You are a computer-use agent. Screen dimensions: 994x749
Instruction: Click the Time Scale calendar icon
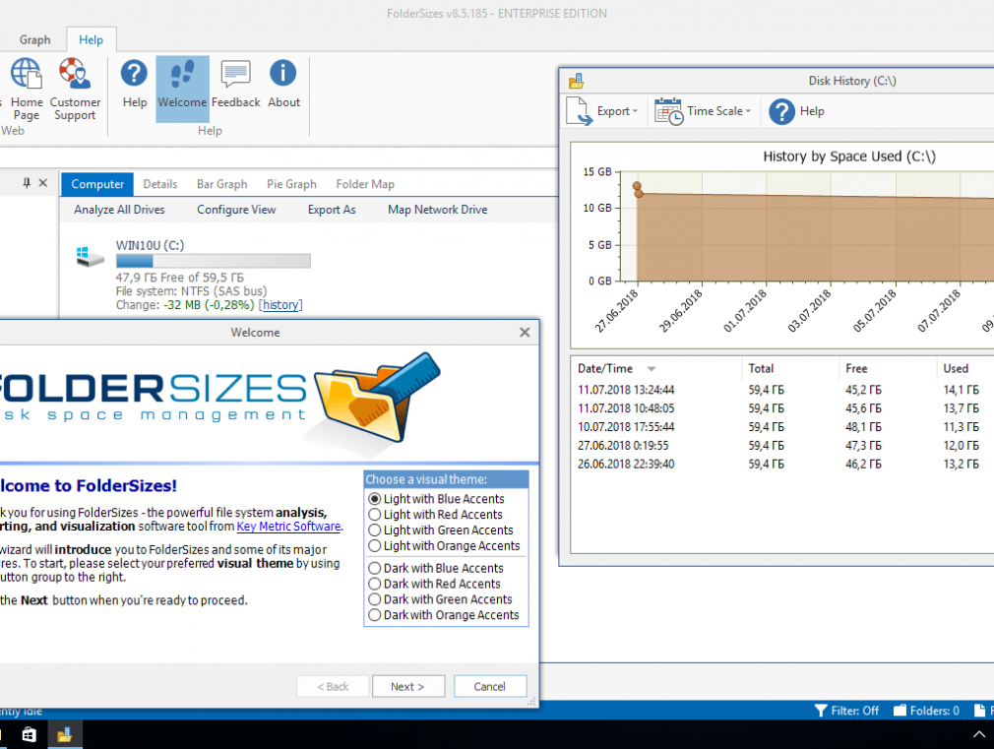(669, 111)
